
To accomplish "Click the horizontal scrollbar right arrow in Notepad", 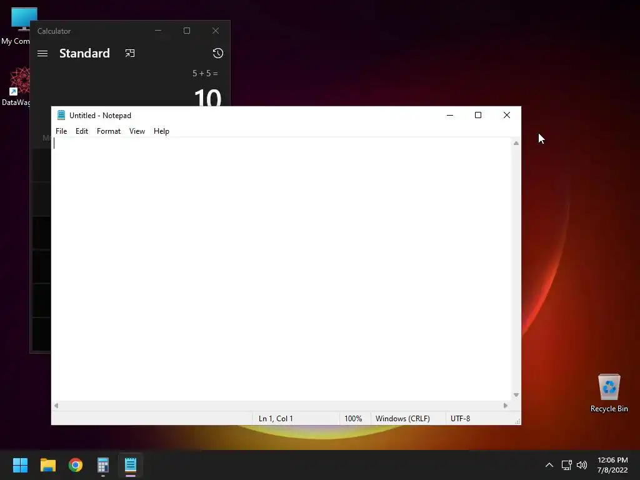I will [505, 406].
